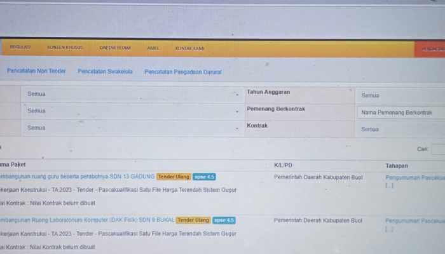Click Tender Ulang badge on SDN 9 BUKAL

coord(193,220)
